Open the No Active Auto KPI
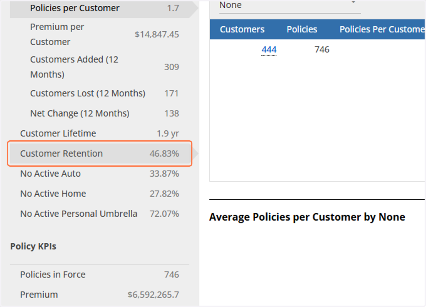426x307 pixels. click(99, 174)
